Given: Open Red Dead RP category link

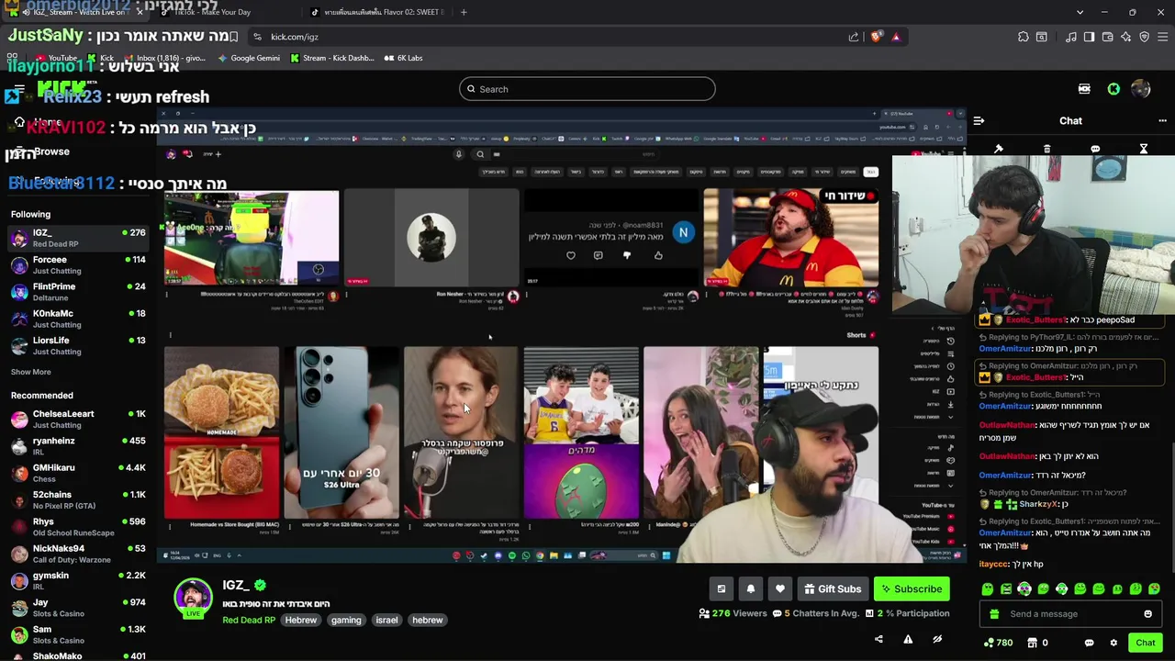Looking at the screenshot, I should [249, 620].
